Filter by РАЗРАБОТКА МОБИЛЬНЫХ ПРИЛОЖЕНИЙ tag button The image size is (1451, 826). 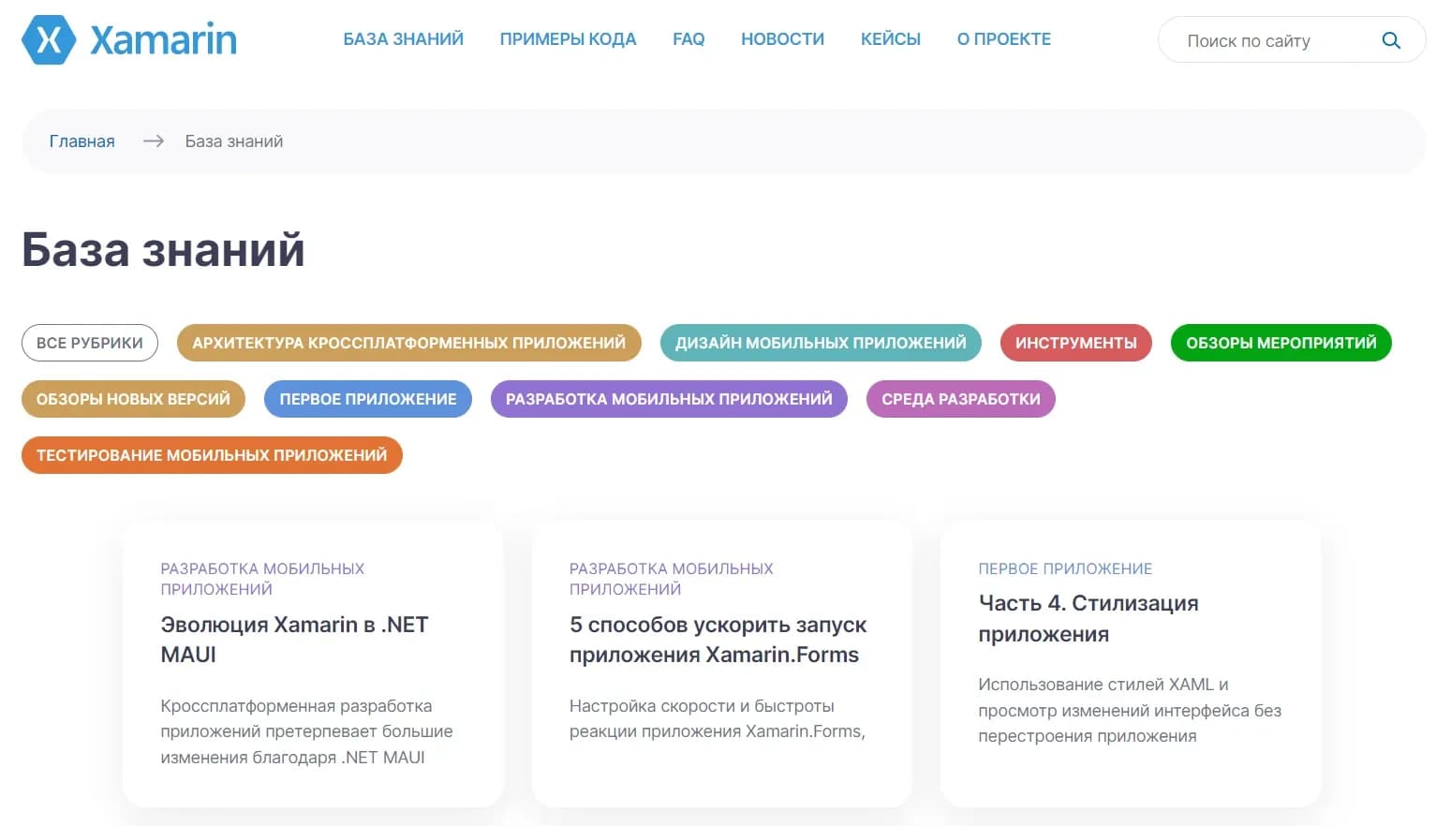pyautogui.click(x=669, y=399)
